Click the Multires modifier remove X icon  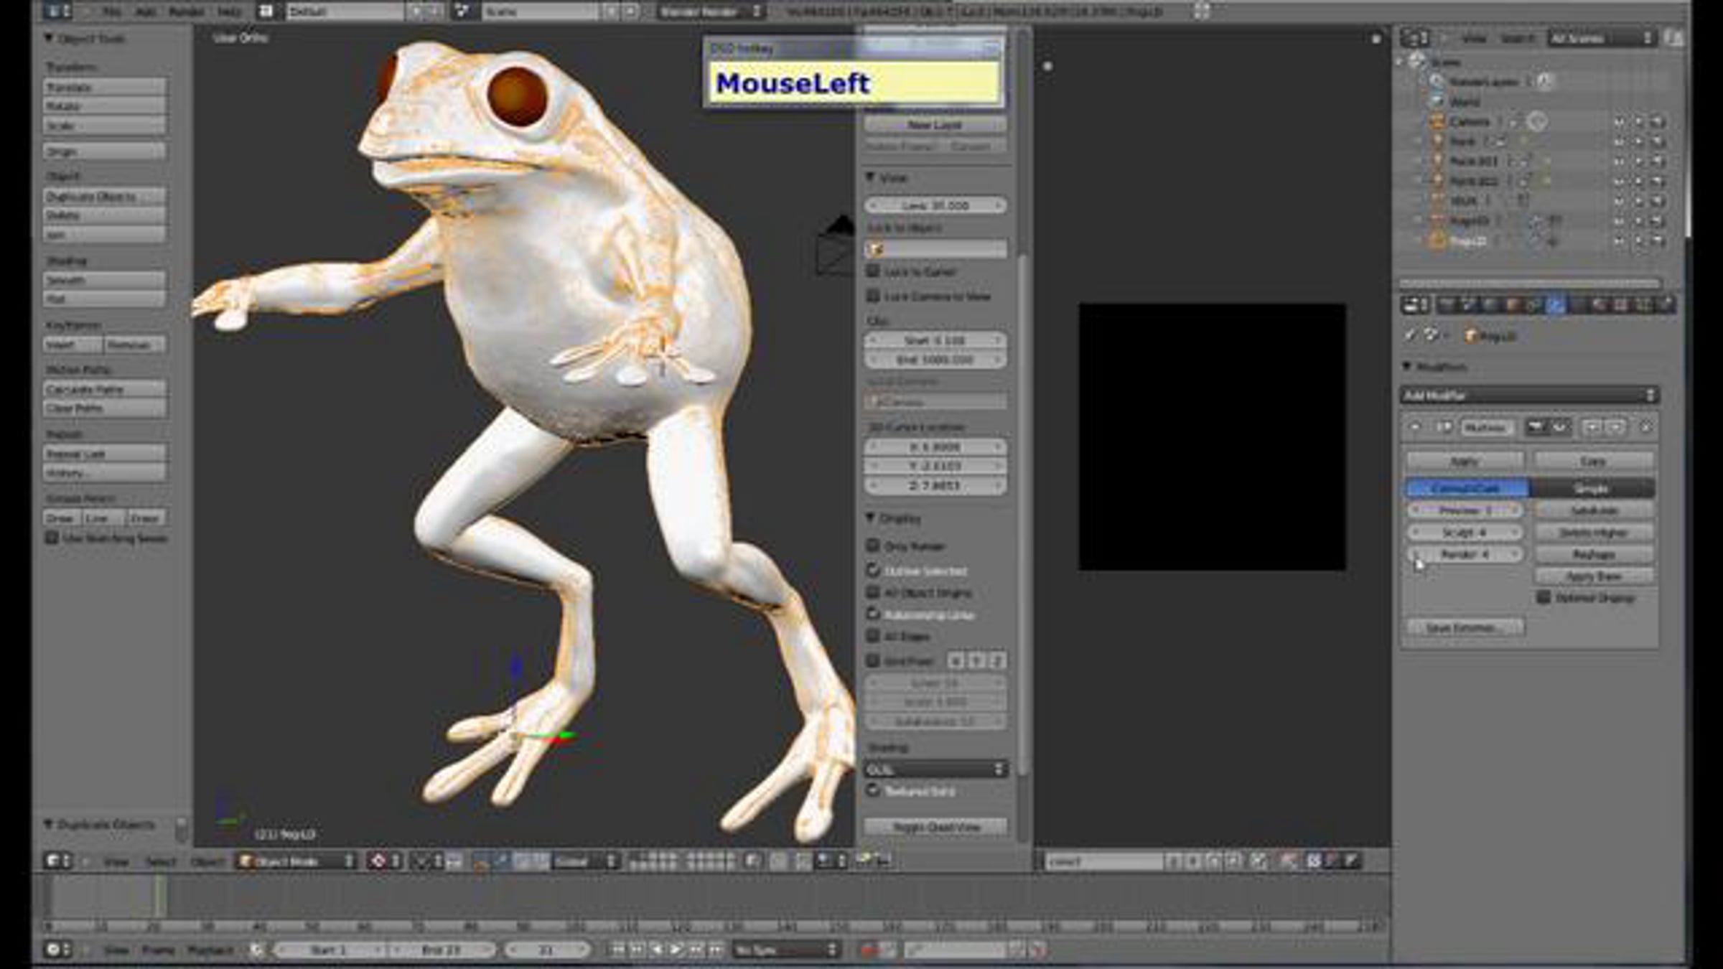pos(1646,427)
